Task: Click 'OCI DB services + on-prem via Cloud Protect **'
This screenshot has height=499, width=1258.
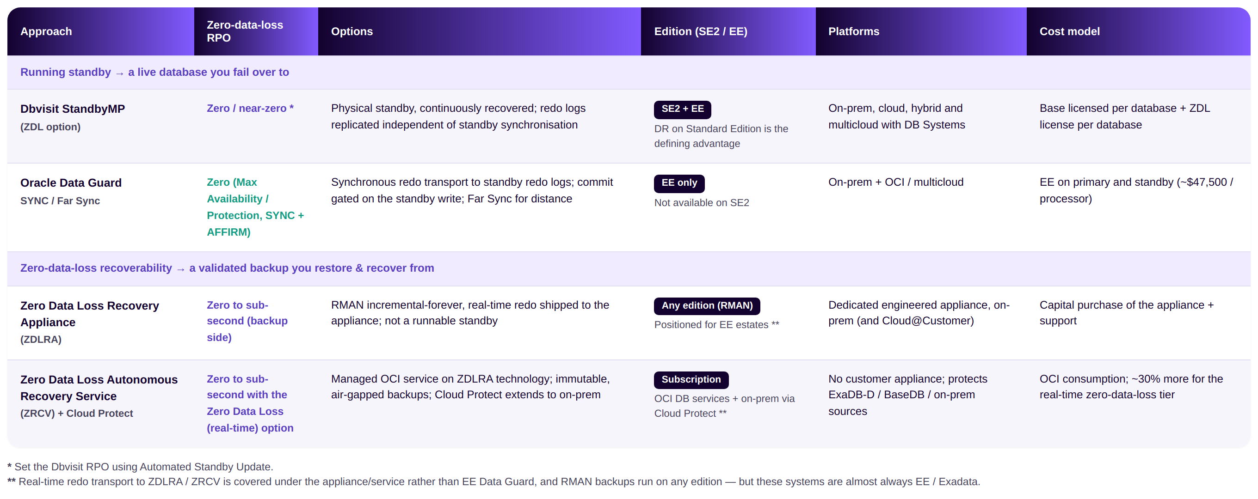Action: pyautogui.click(x=724, y=406)
